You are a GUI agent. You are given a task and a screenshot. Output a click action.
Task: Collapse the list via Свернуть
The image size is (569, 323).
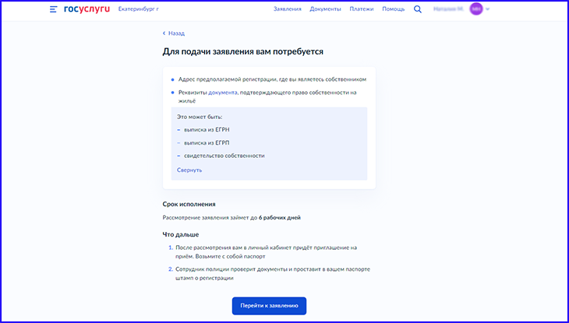[x=189, y=170]
